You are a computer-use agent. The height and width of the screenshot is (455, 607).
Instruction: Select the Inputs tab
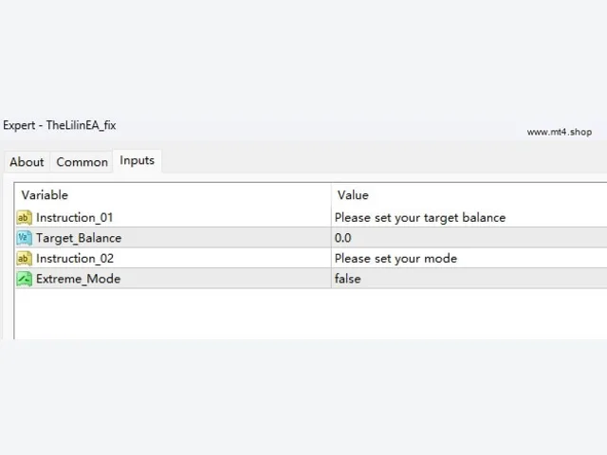pos(137,160)
